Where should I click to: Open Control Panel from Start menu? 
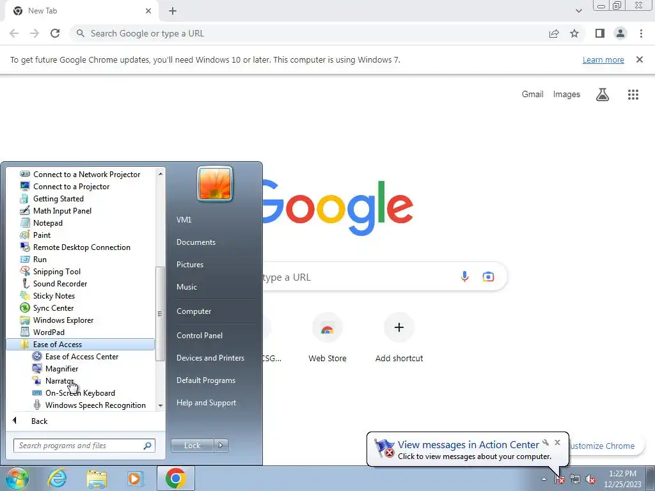(x=200, y=335)
